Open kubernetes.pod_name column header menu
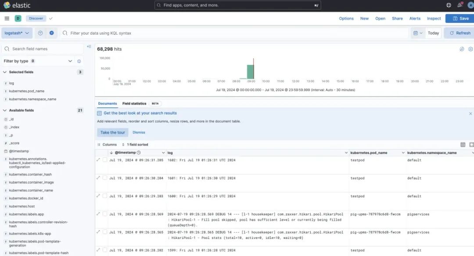 point(403,153)
